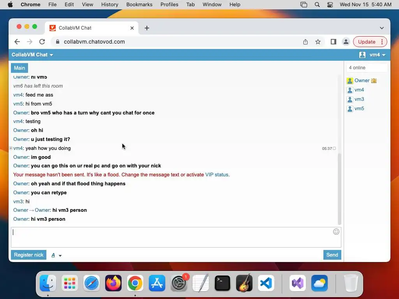Expand the text format dropdown arrow
Screen dimensions: 399x299
(60, 255)
